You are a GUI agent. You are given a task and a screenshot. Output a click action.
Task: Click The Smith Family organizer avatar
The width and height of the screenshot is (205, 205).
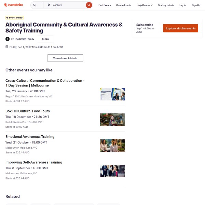pyautogui.click(x=8, y=39)
